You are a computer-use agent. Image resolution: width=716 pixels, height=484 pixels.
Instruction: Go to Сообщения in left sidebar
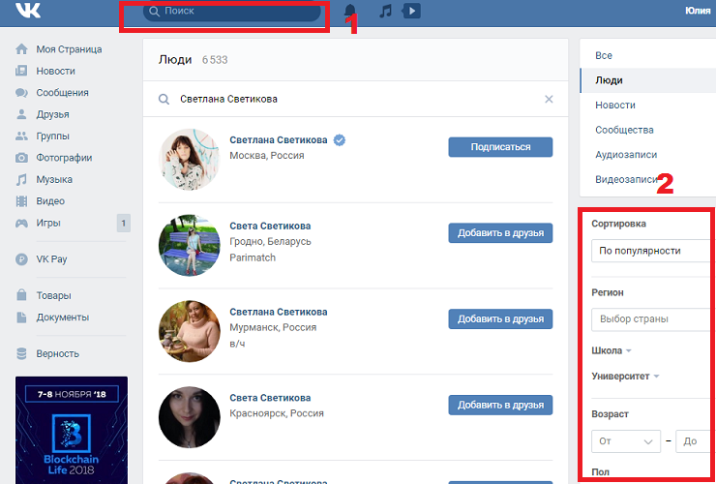62,93
